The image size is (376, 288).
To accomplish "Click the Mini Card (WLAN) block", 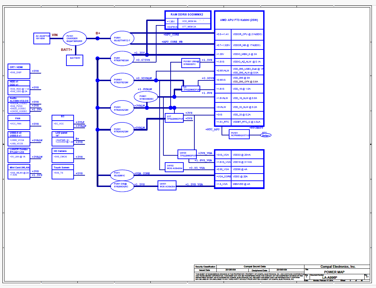I will click(x=19, y=172).
